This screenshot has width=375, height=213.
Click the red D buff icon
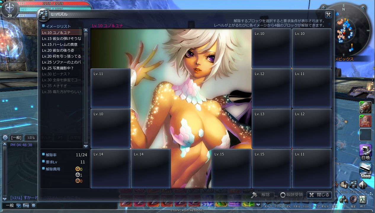365,121
